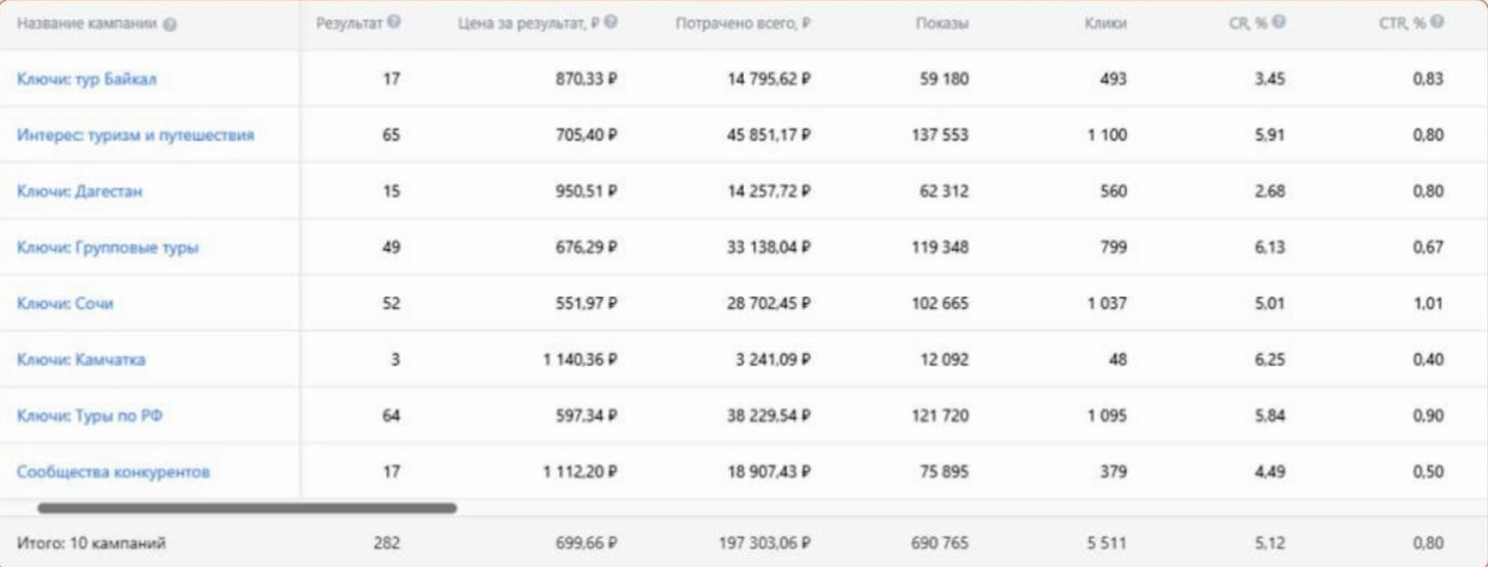The image size is (1488, 567).
Task: Click the help icon next to Цена за результат
Action: 610,22
